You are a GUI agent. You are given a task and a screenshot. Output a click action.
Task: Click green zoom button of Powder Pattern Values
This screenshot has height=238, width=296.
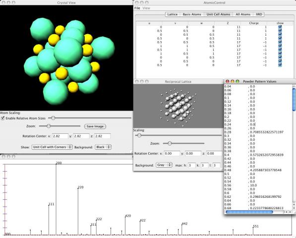click(x=237, y=81)
